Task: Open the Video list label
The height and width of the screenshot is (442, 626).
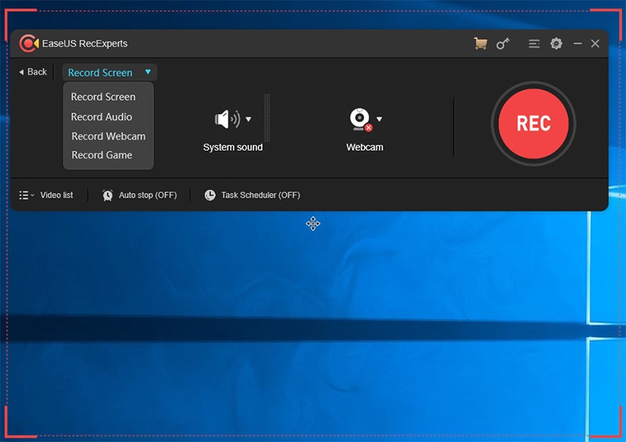Action: tap(56, 195)
